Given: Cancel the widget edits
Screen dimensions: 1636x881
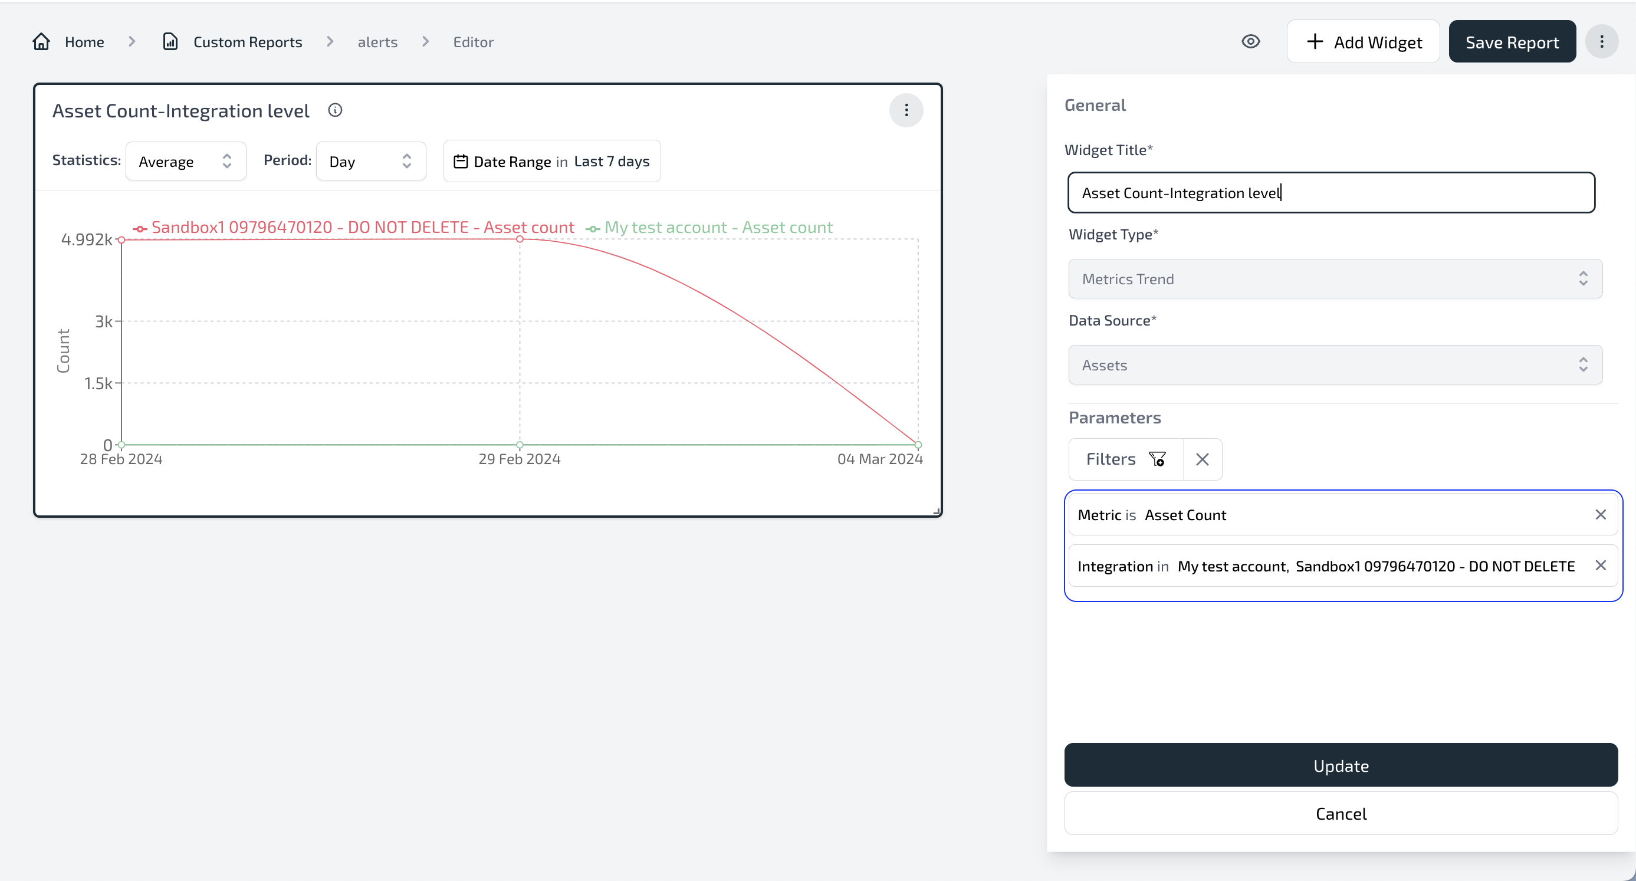Looking at the screenshot, I should (x=1341, y=814).
